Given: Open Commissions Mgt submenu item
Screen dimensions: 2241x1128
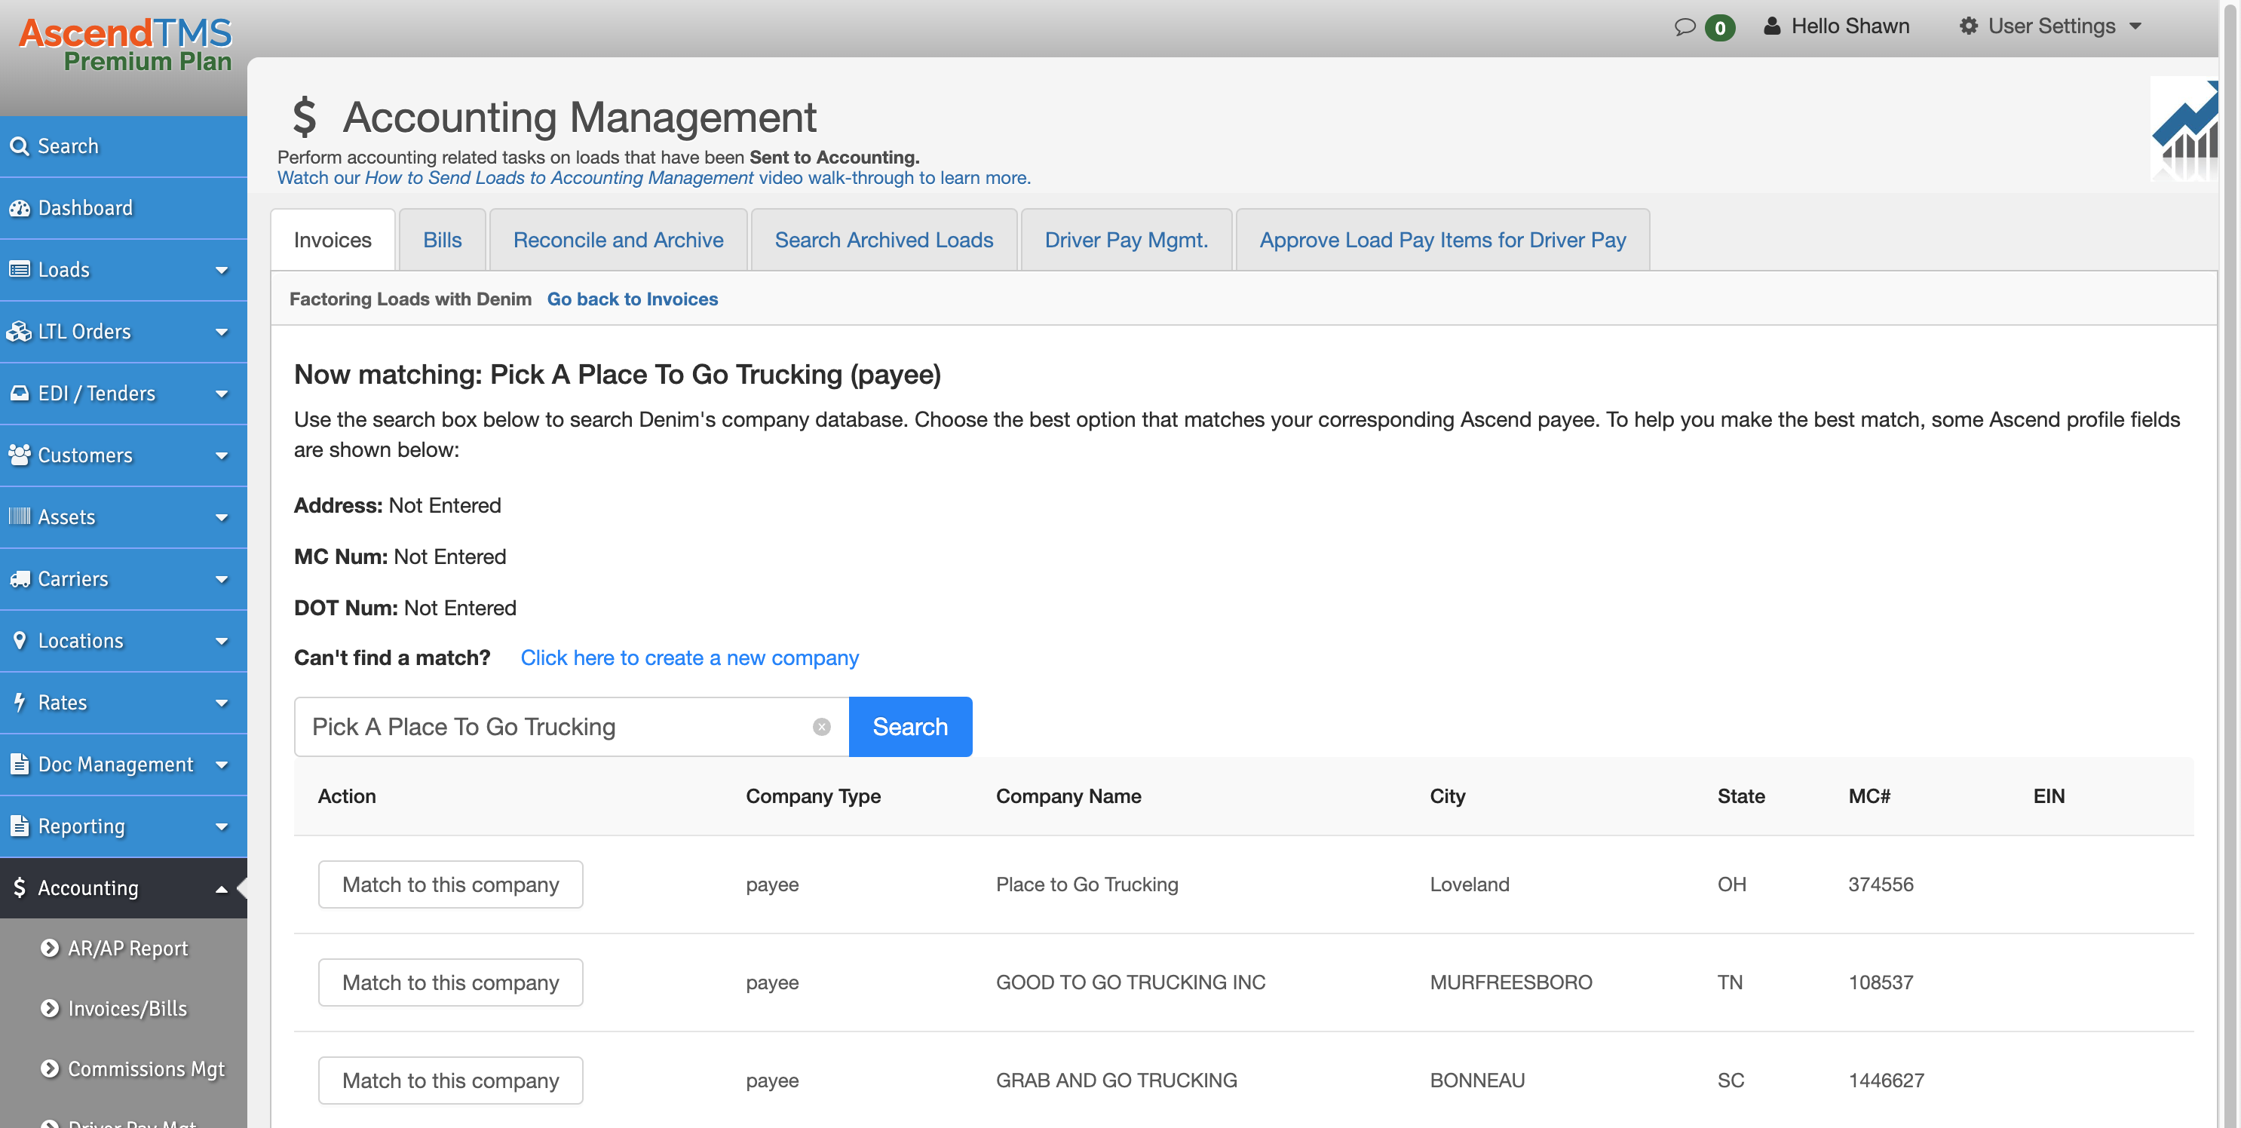Looking at the screenshot, I should [146, 1068].
